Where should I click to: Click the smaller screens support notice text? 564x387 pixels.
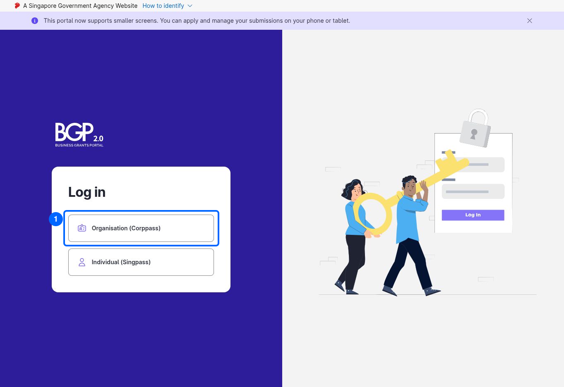pos(197,21)
